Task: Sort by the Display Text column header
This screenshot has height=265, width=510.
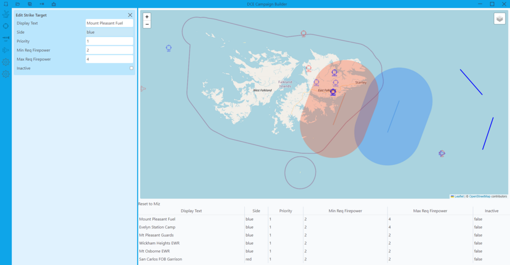Action: click(x=191, y=210)
